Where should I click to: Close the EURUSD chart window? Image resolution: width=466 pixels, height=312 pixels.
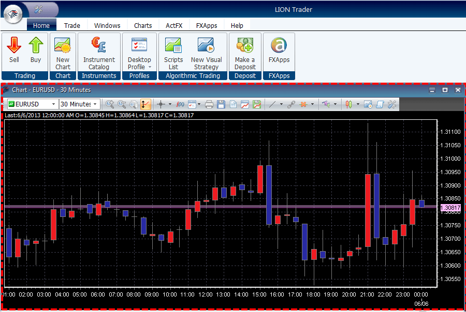tap(458, 90)
